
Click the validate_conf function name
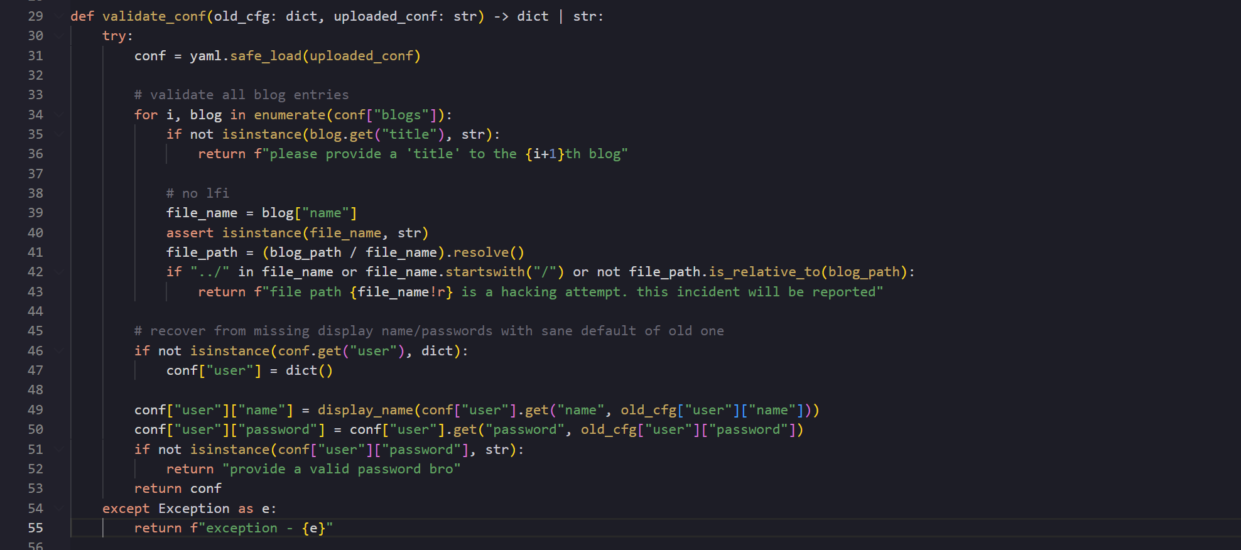[x=154, y=16]
